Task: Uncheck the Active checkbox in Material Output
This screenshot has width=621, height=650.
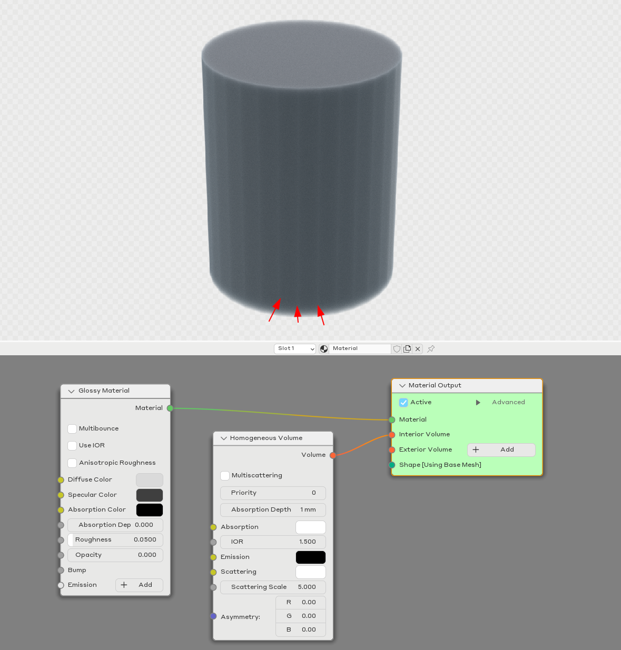Action: [x=403, y=403]
